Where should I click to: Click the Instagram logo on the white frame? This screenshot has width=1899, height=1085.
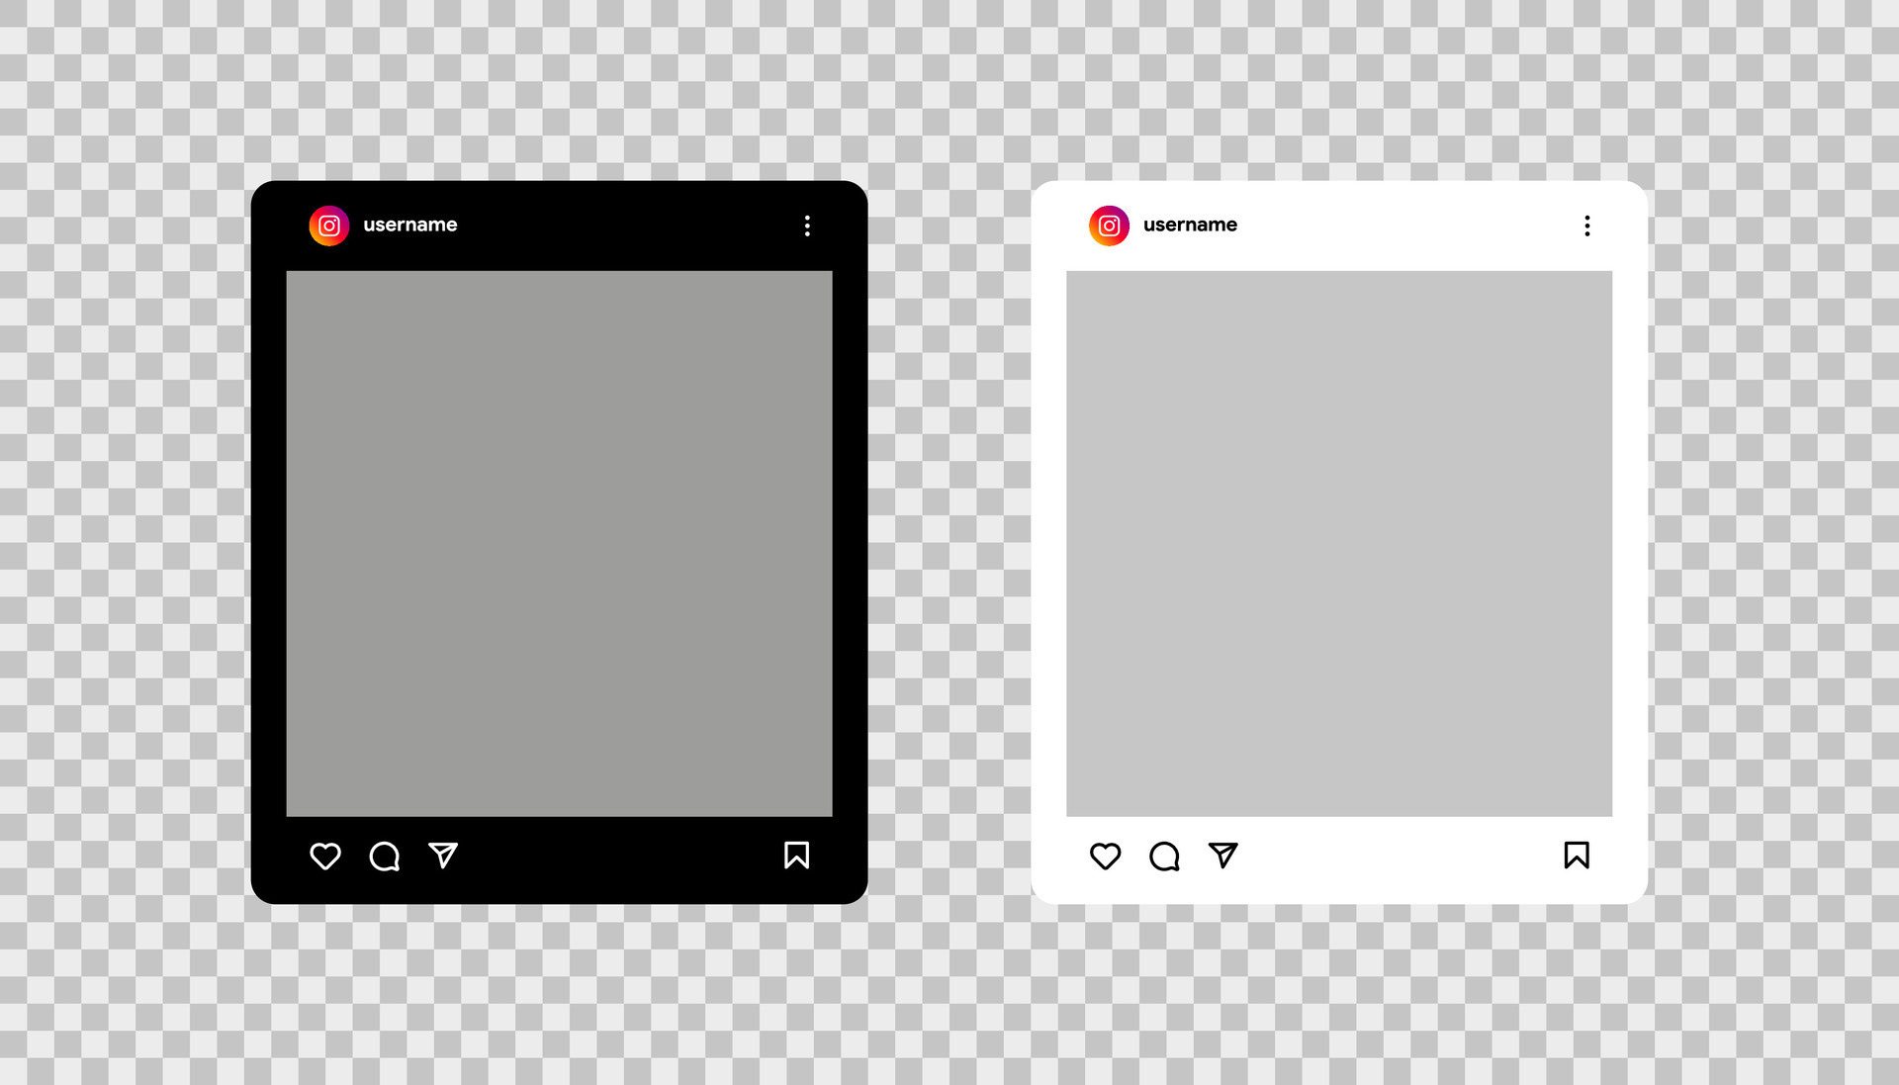coord(1109,226)
